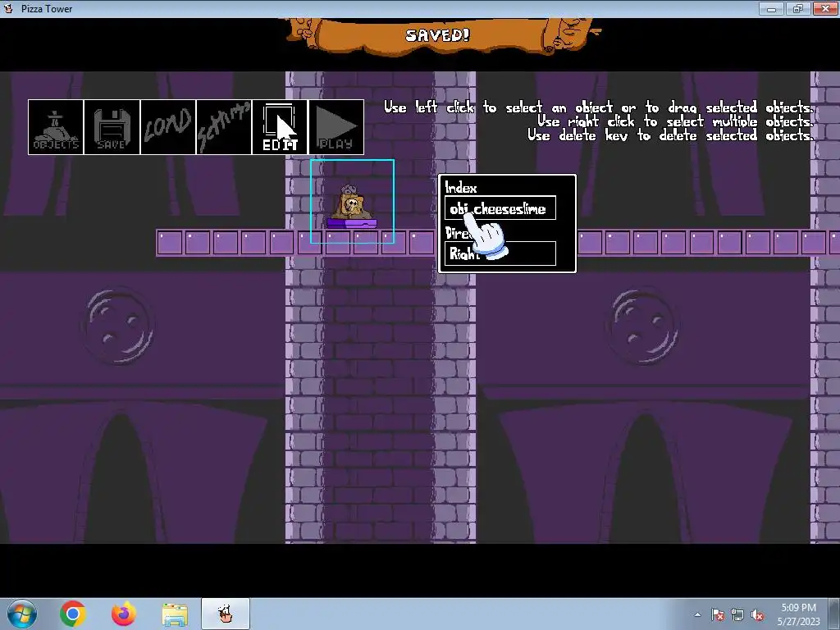Click the Index field showing obj_cheeseslime

coord(500,208)
